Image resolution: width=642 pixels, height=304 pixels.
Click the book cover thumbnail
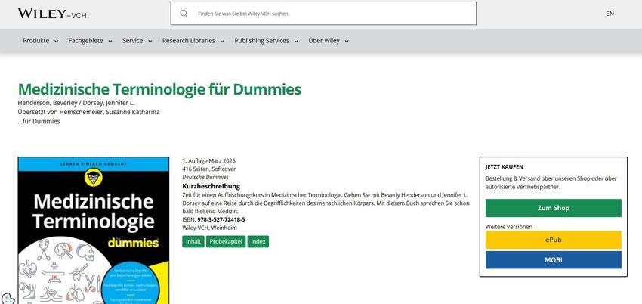click(94, 230)
